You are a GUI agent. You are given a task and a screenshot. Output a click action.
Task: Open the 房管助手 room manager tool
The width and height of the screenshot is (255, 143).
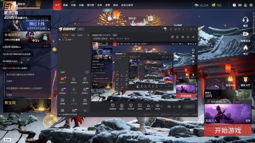(74, 80)
